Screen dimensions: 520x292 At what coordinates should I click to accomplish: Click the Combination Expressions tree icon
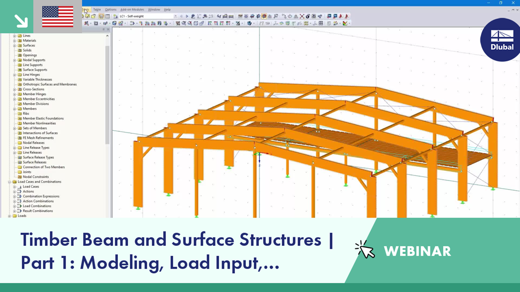20,196
